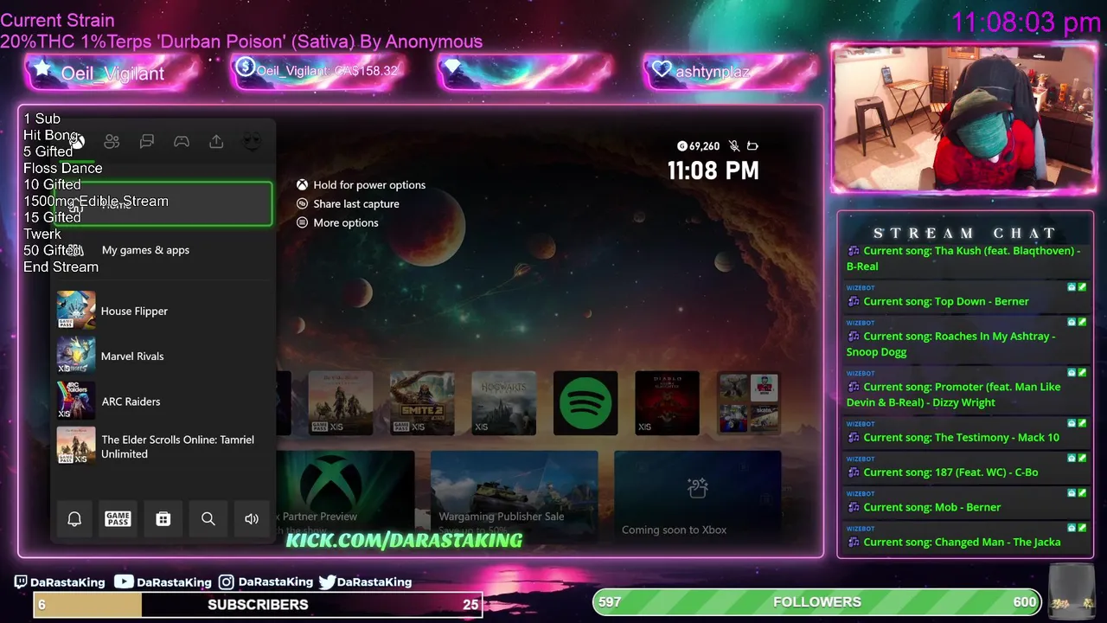Launch ARC Raiders from recent list
1107x623 pixels.
162,401
